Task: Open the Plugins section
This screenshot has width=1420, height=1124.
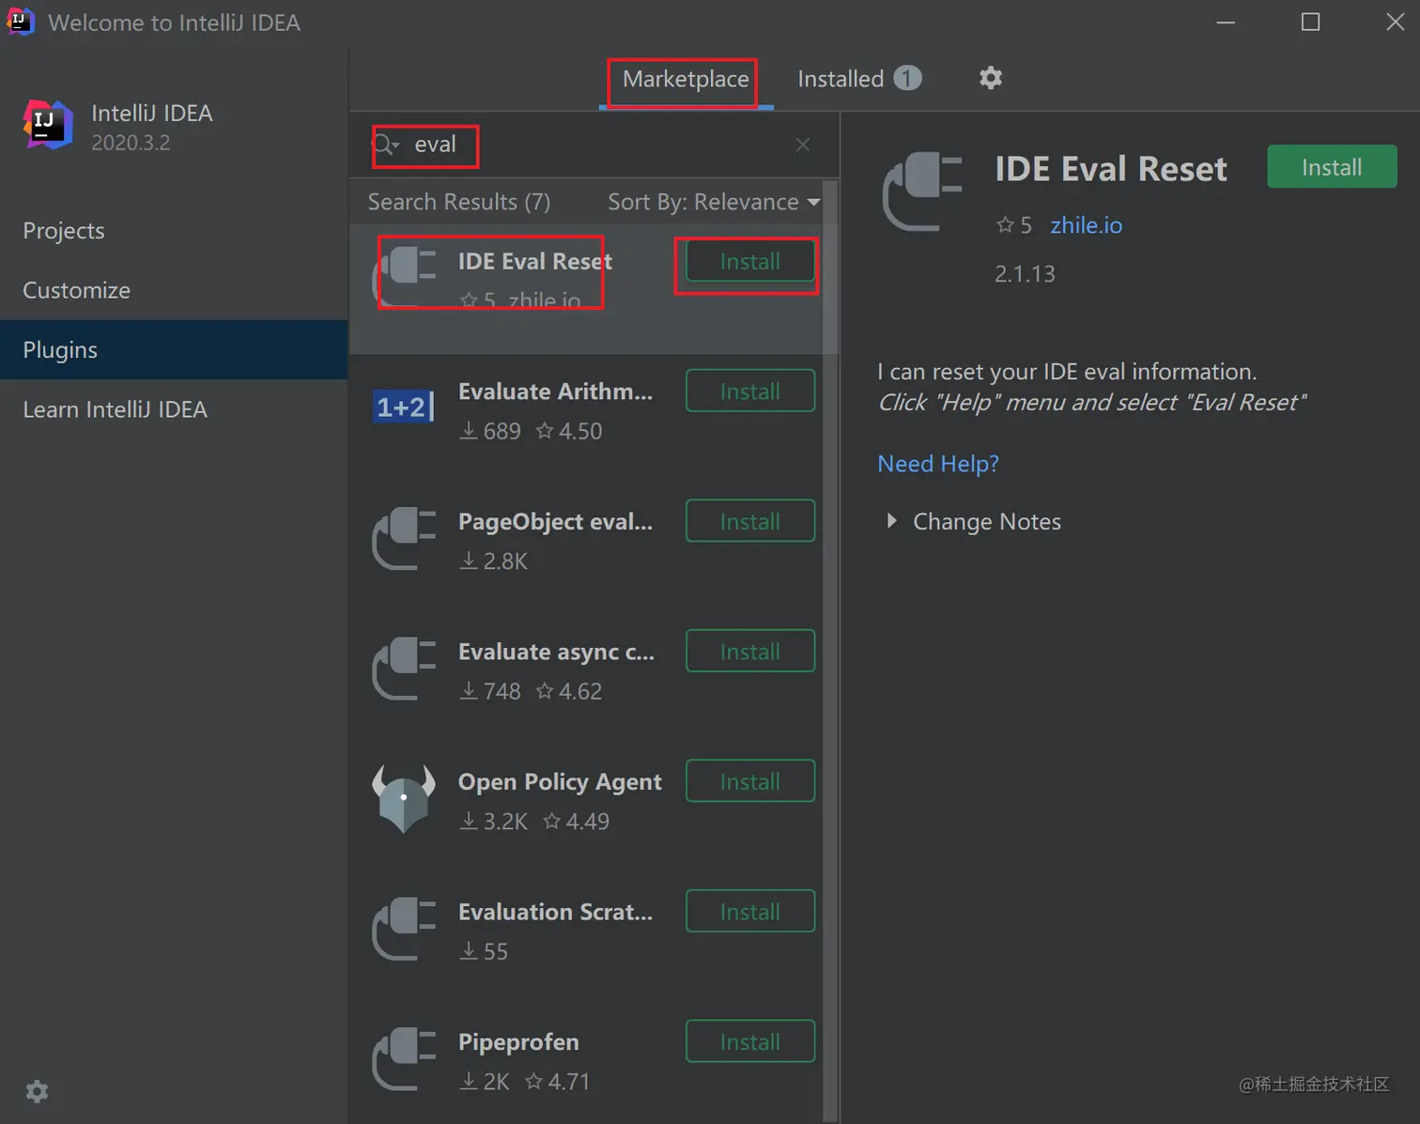Action: 174,349
